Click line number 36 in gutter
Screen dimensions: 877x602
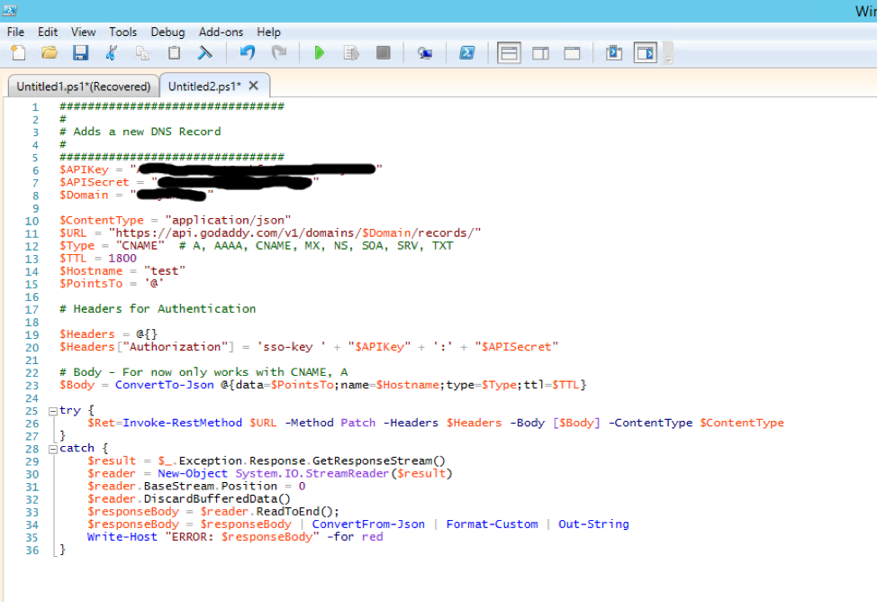(32, 551)
